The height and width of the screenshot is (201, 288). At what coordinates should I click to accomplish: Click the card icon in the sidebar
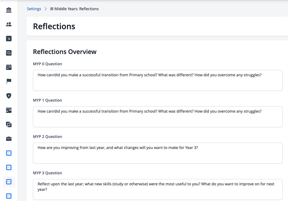click(9, 110)
